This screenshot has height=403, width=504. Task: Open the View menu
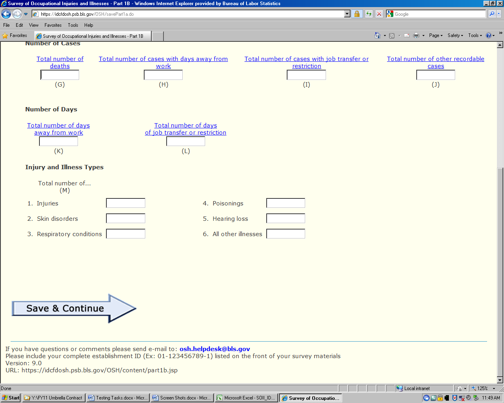[x=34, y=25]
